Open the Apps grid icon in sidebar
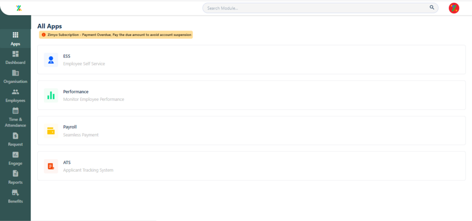The width and height of the screenshot is (472, 221). coord(15,35)
